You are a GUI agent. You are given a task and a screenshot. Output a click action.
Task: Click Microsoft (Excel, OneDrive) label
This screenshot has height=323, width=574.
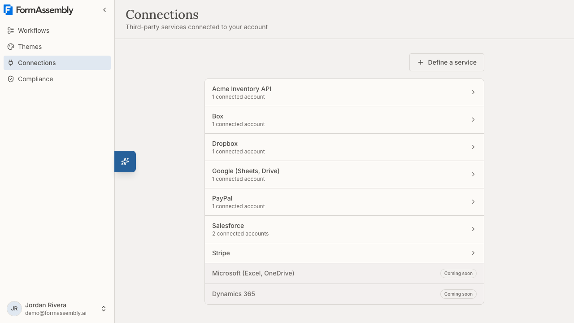[253, 273]
